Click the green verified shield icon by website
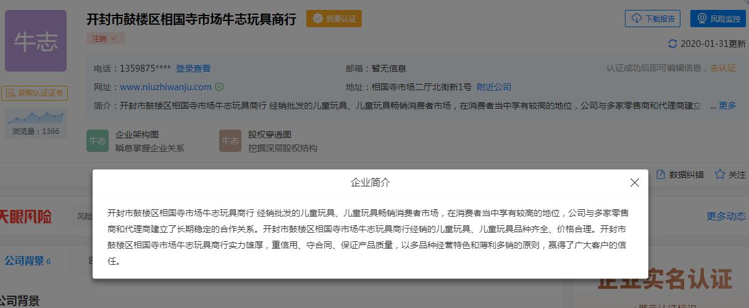Image resolution: width=749 pixels, height=308 pixels. (x=219, y=87)
